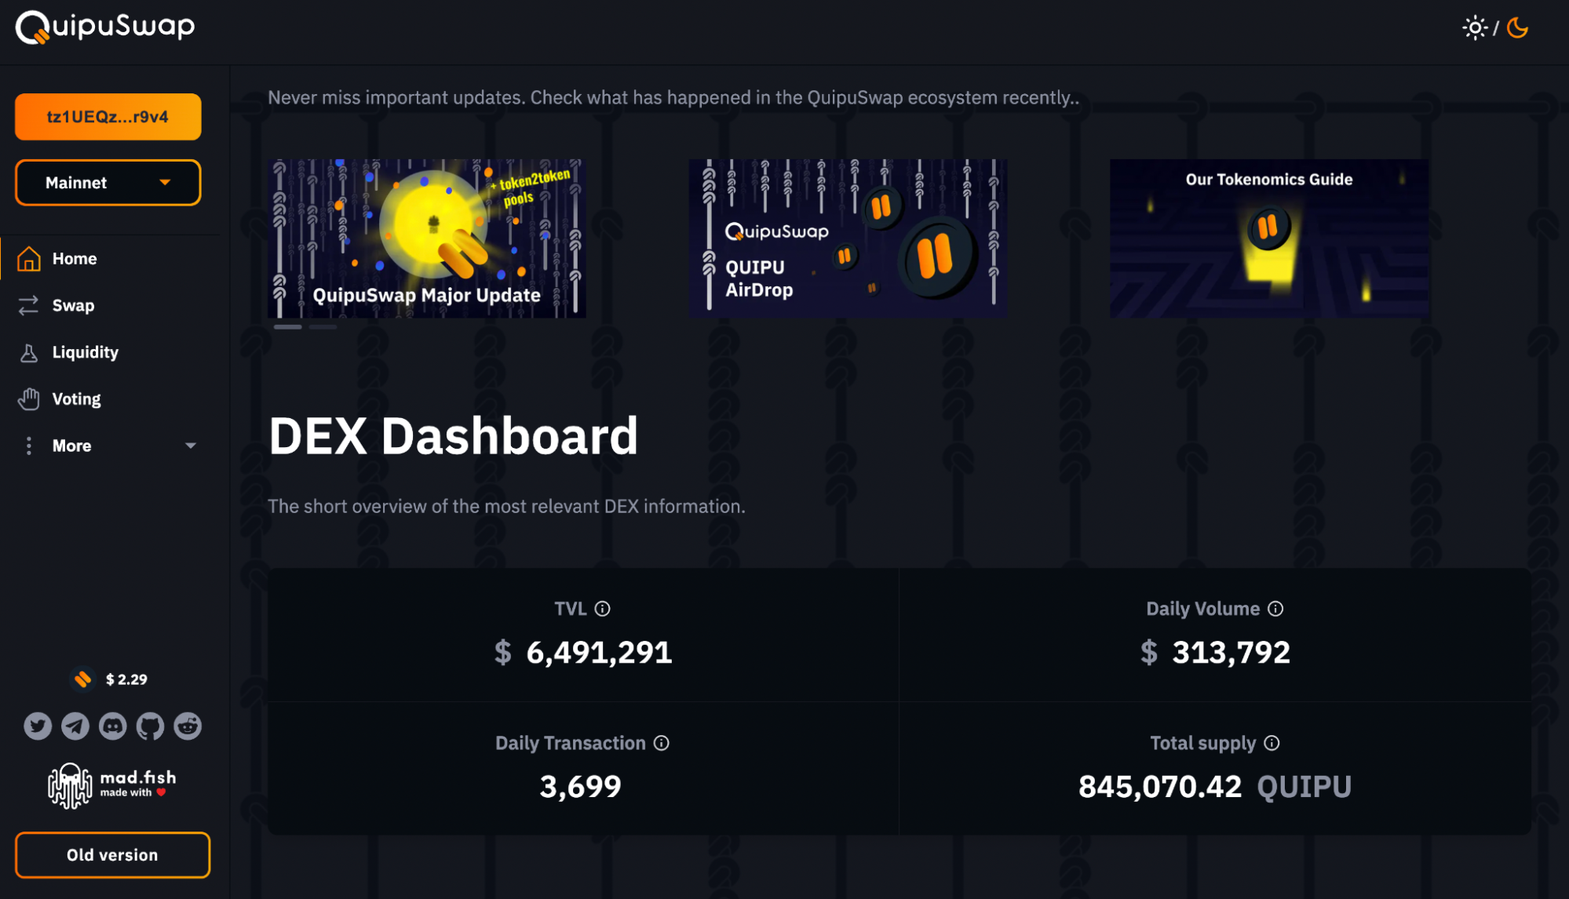The height and width of the screenshot is (899, 1569).
Task: Click the Daily Transaction info icon
Action: click(x=662, y=743)
